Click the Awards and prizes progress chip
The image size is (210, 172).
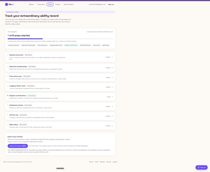point(14,45)
